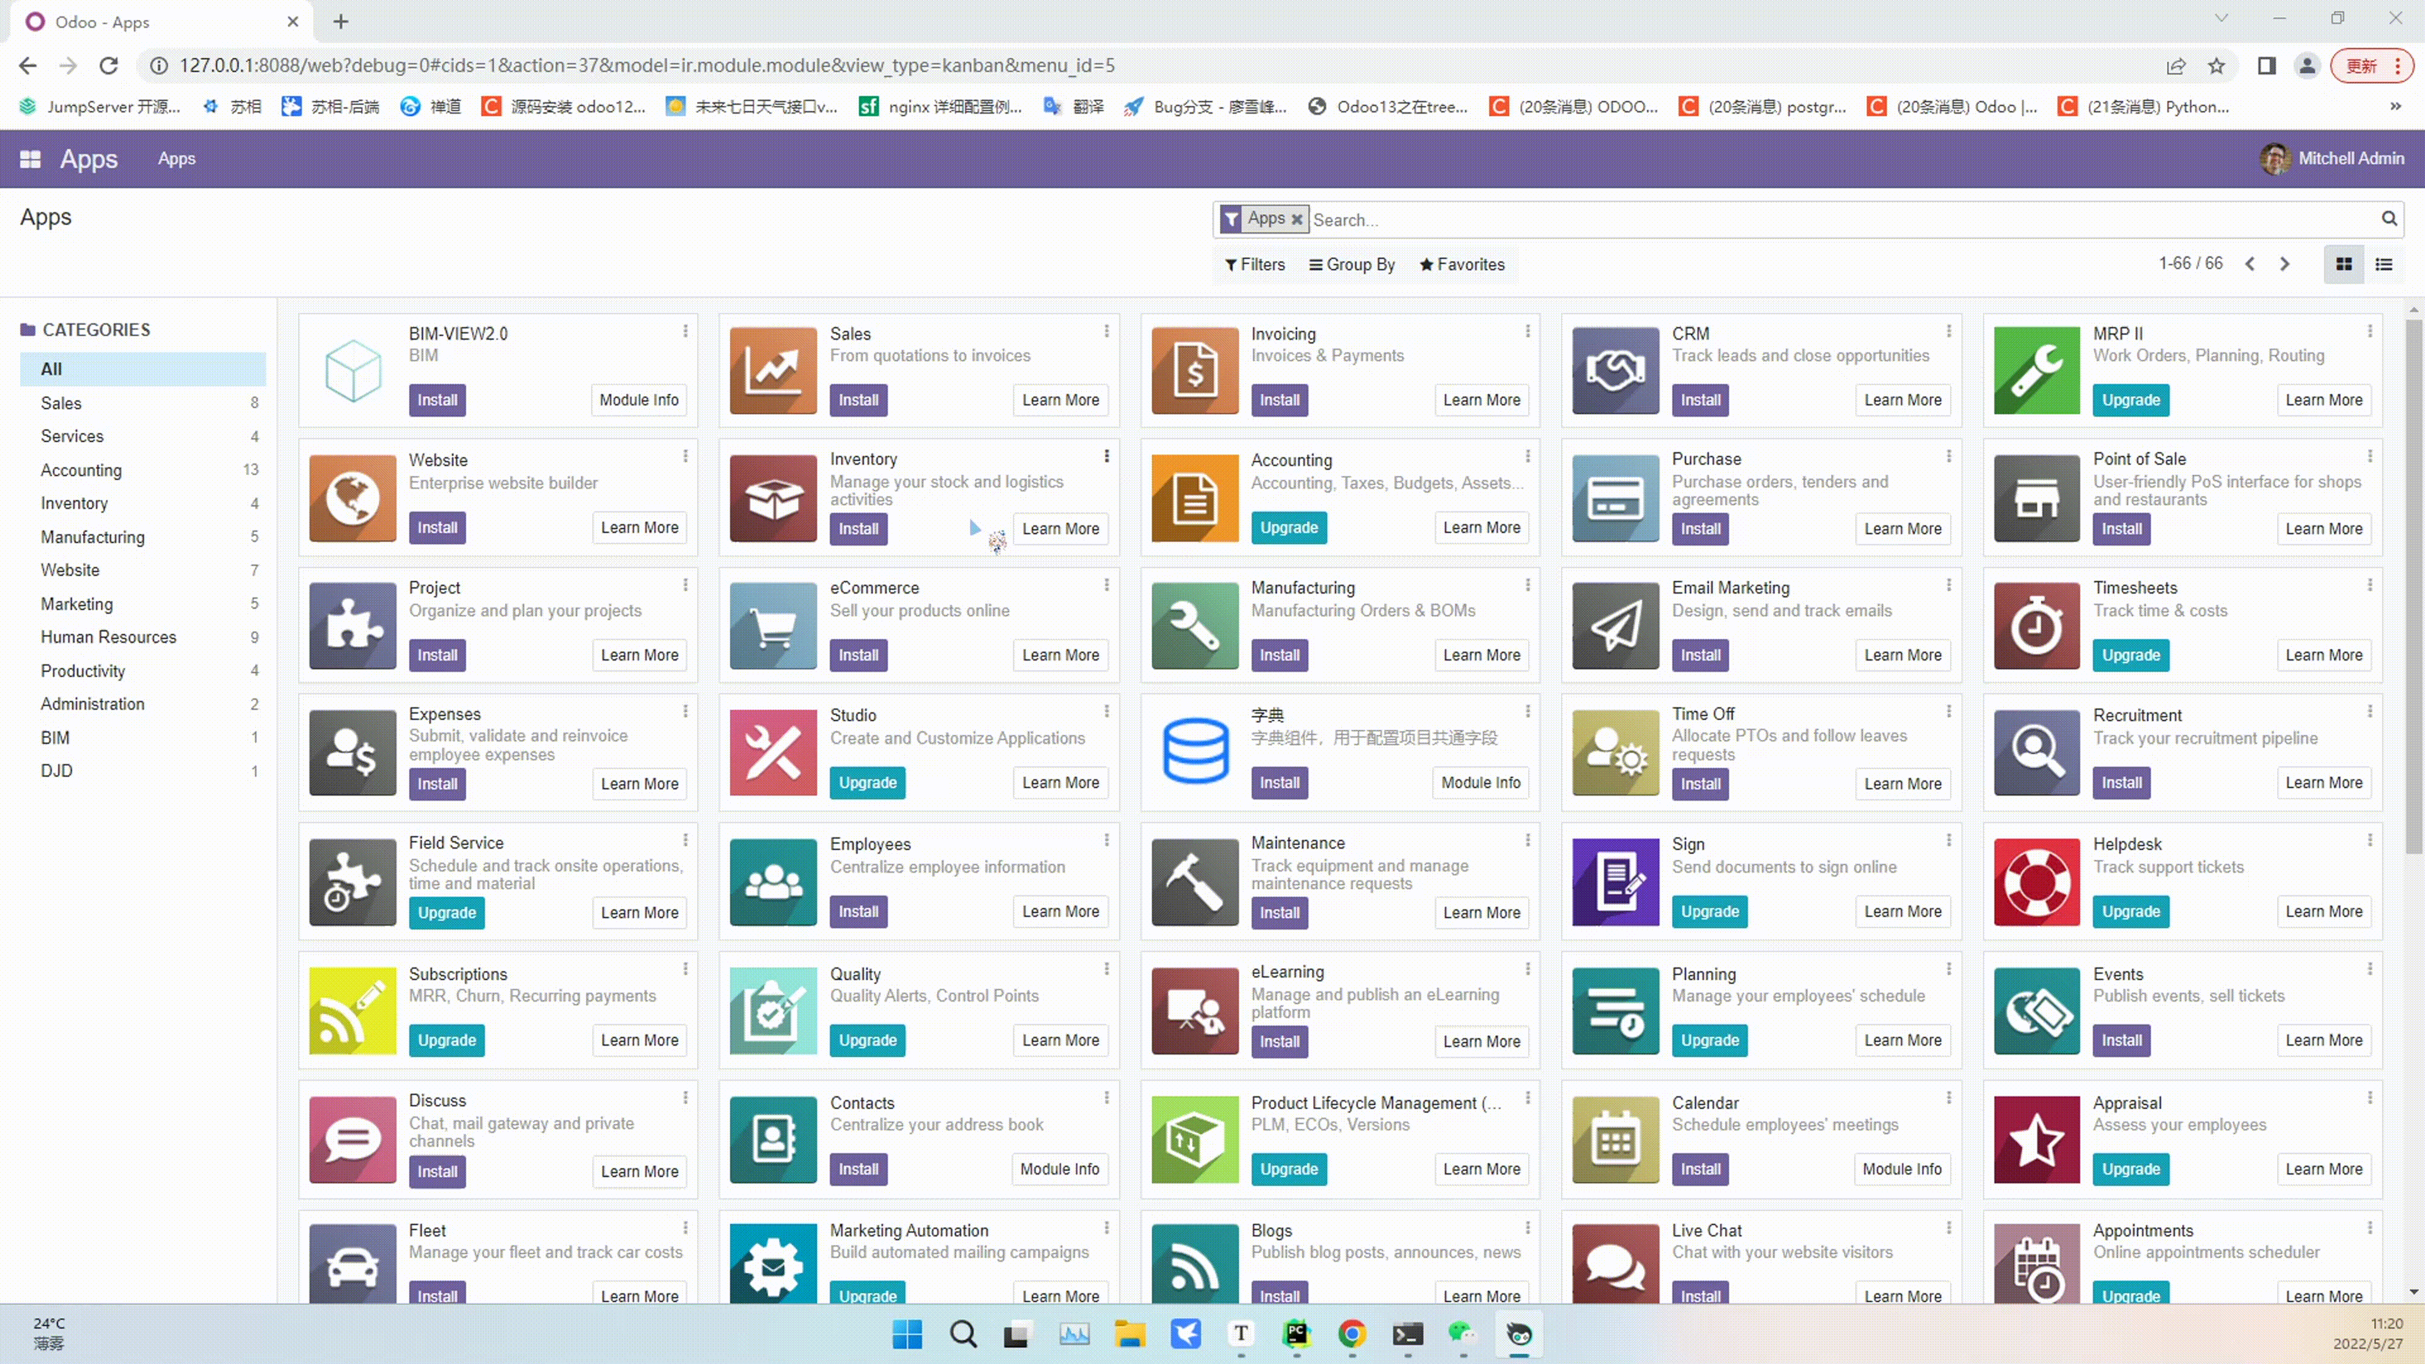The width and height of the screenshot is (2425, 1364).
Task: Switch to list view
Action: (2383, 265)
